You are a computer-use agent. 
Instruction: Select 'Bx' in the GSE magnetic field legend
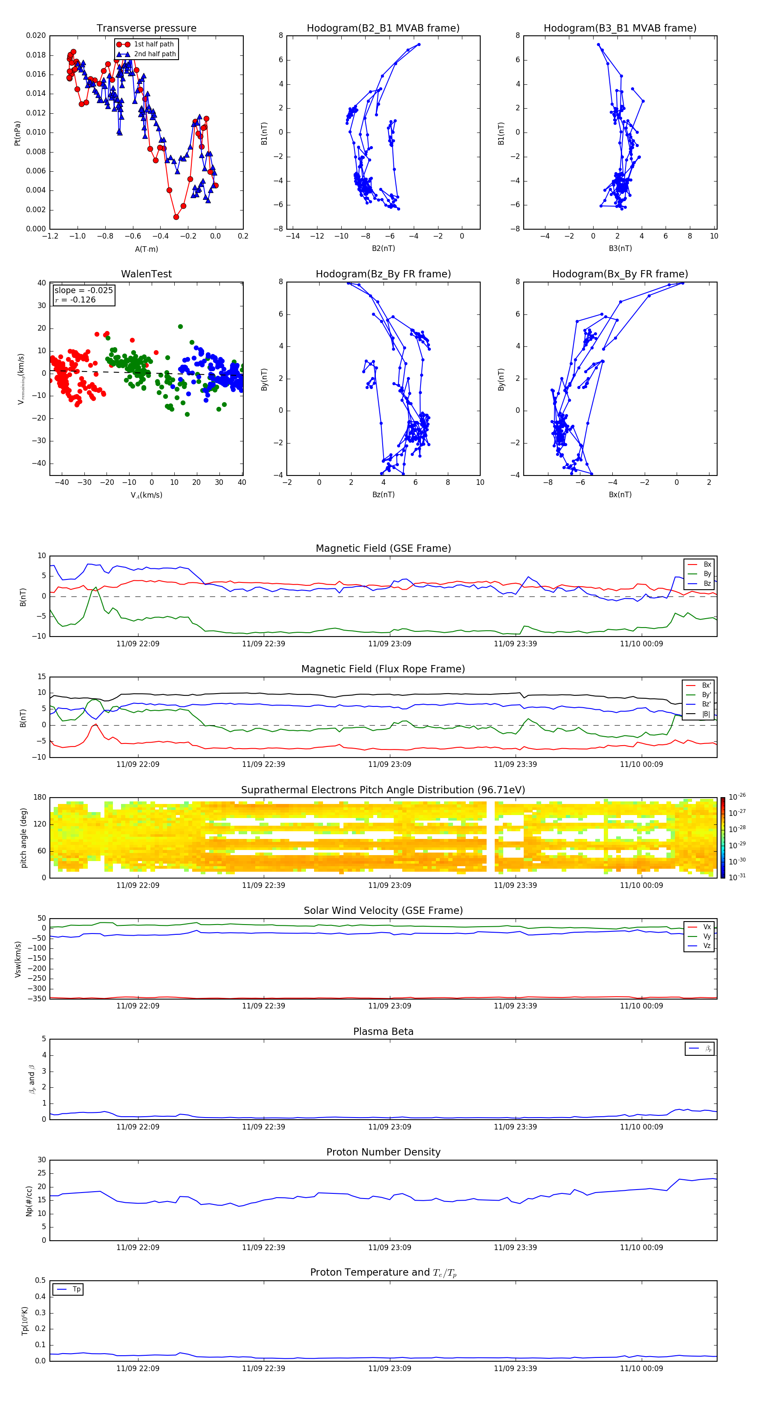(x=699, y=565)
